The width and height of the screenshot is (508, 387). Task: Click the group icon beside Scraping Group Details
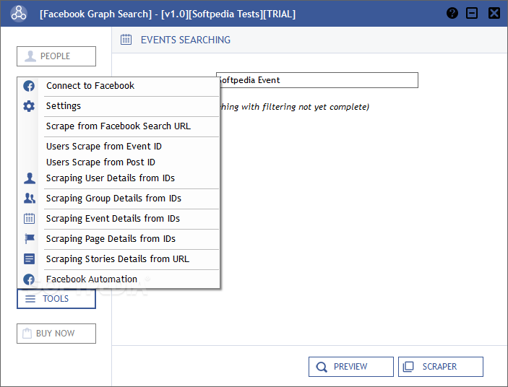[x=30, y=198]
